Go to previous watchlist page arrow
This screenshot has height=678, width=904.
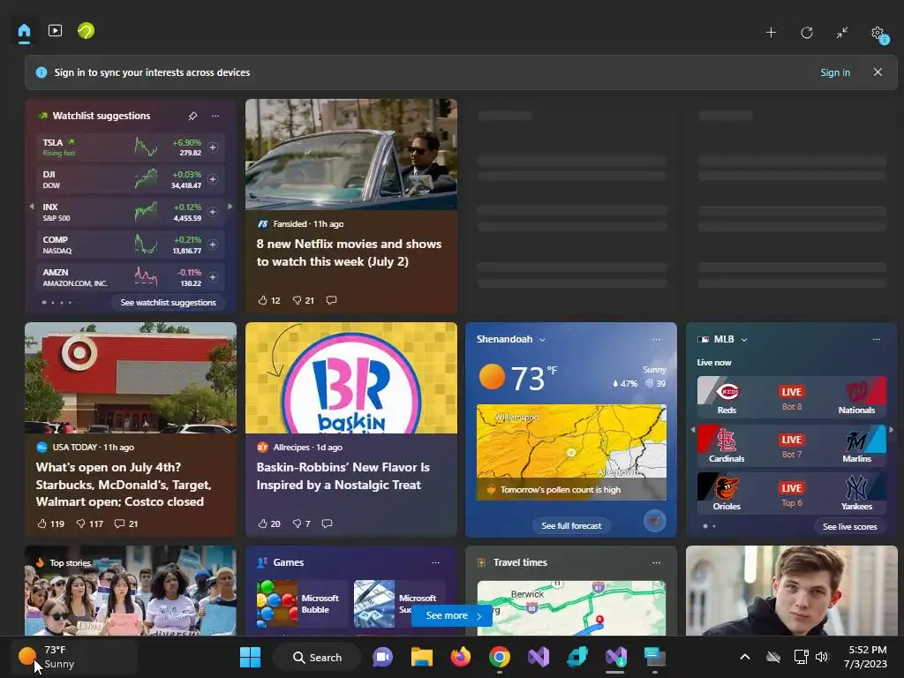pos(32,207)
